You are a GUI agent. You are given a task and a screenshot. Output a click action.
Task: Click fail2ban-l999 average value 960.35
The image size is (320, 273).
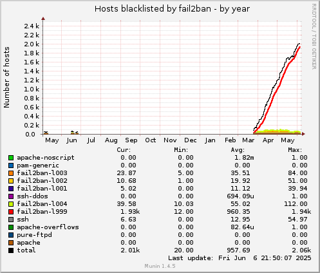point(238,212)
